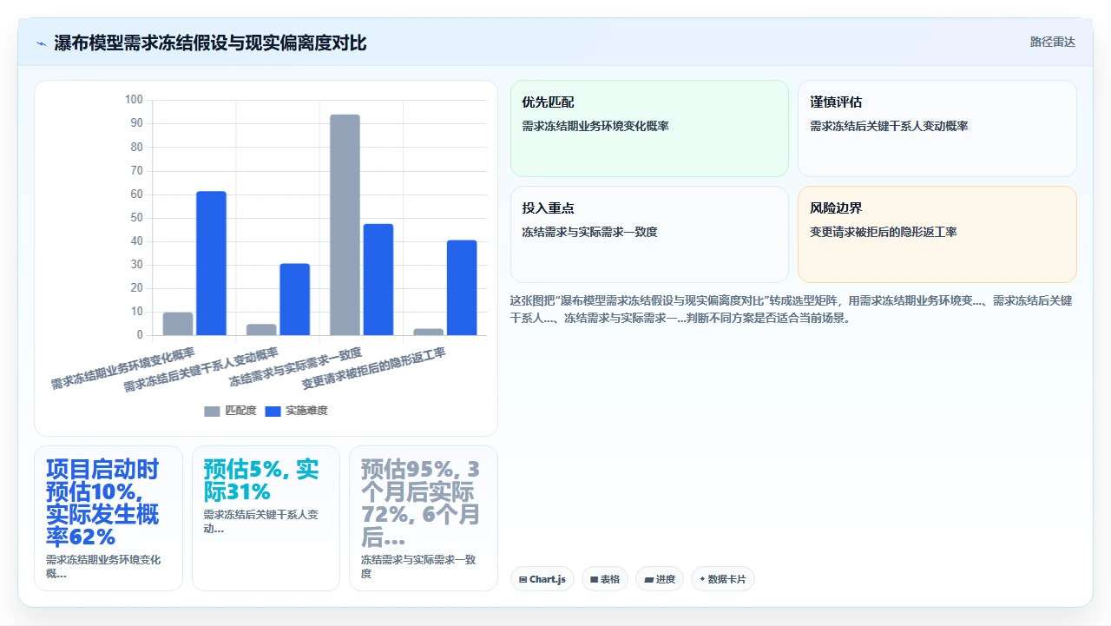The height and width of the screenshot is (626, 1111).
Task: Click the y-axis value 100
Action: click(134, 100)
